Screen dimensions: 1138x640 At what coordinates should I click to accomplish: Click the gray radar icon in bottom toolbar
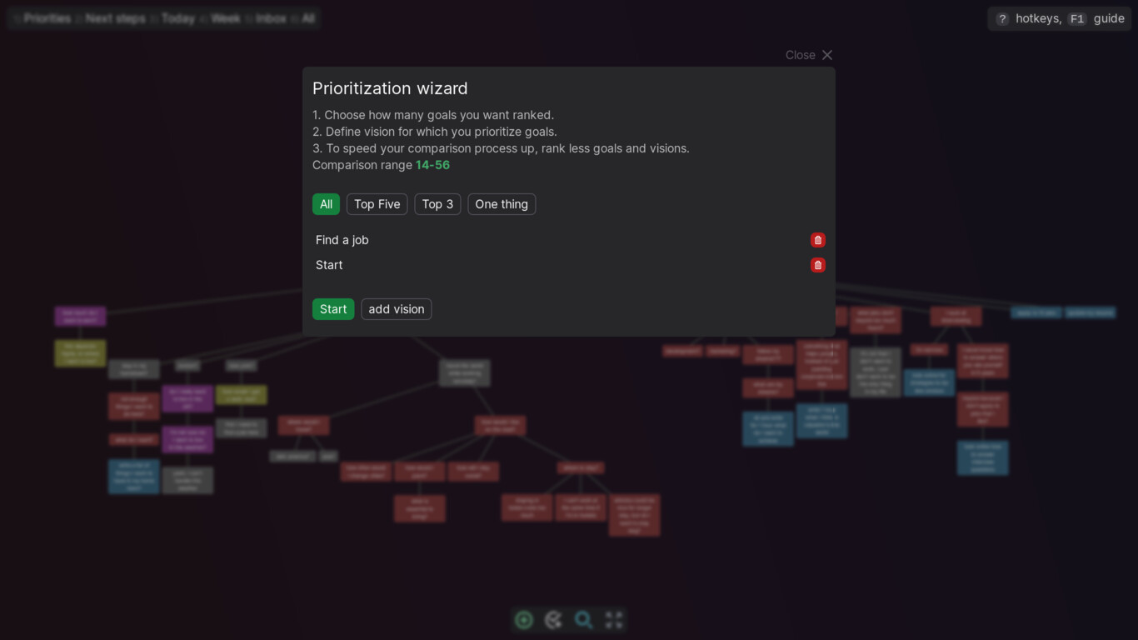point(554,620)
